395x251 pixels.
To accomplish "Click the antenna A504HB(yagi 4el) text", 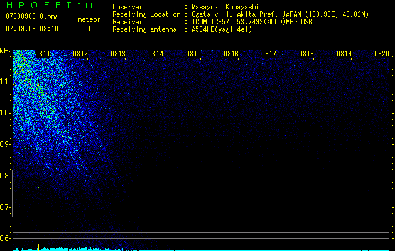I will pos(222,29).
